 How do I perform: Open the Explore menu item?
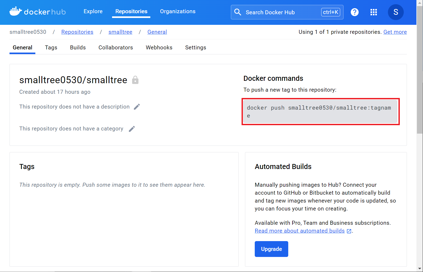click(x=93, y=11)
